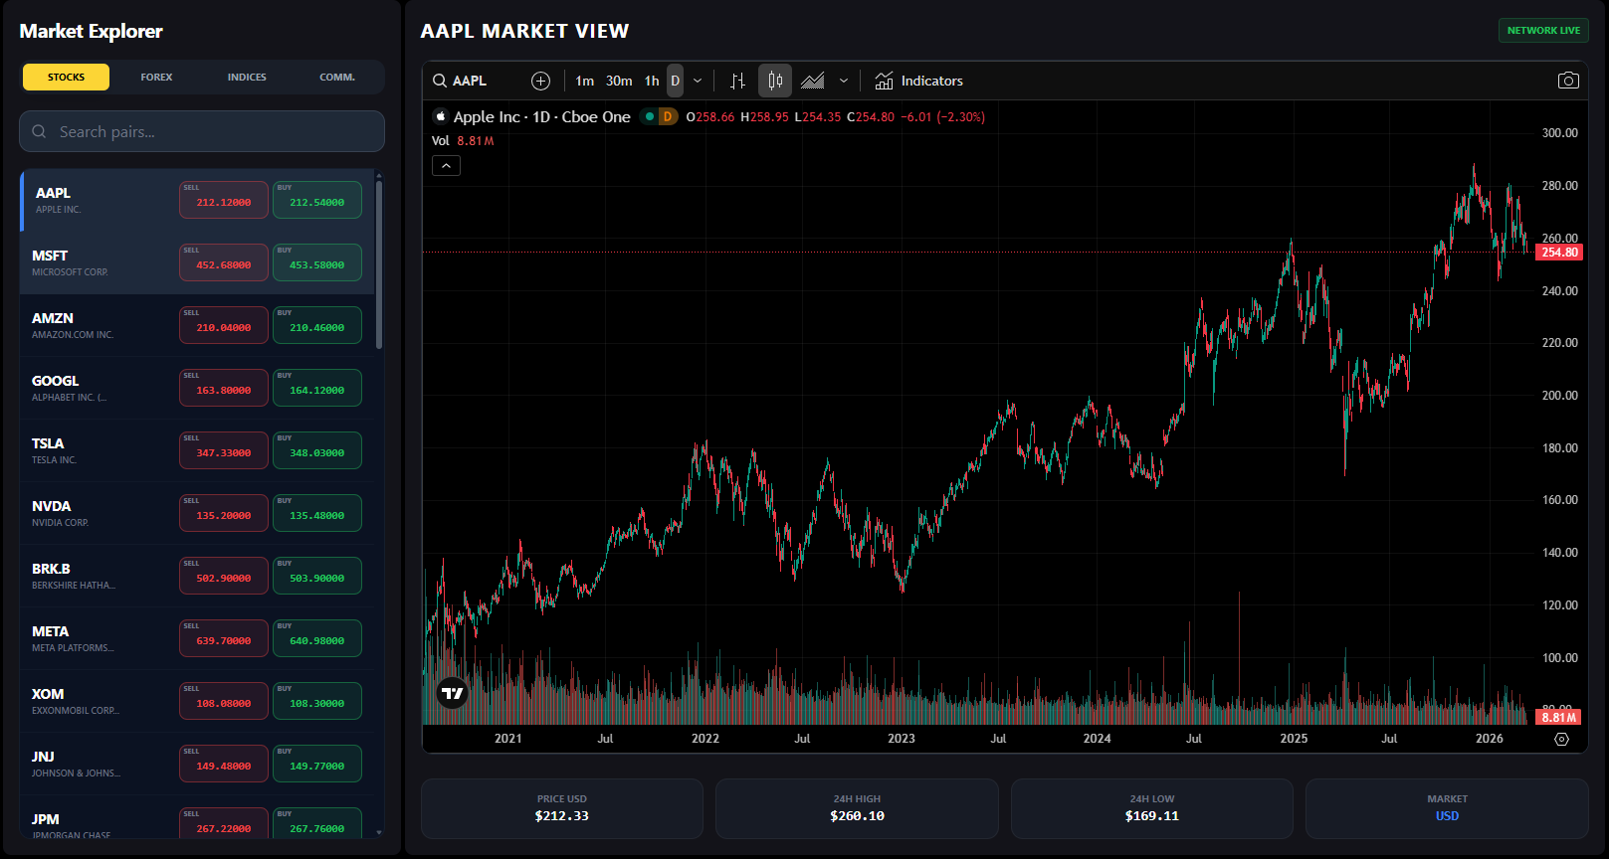Open chart scale settings gear icon
Screen dimensions: 1609x859
click(x=1561, y=739)
